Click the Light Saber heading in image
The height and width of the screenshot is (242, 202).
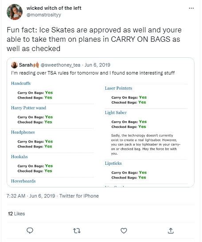[116, 113]
